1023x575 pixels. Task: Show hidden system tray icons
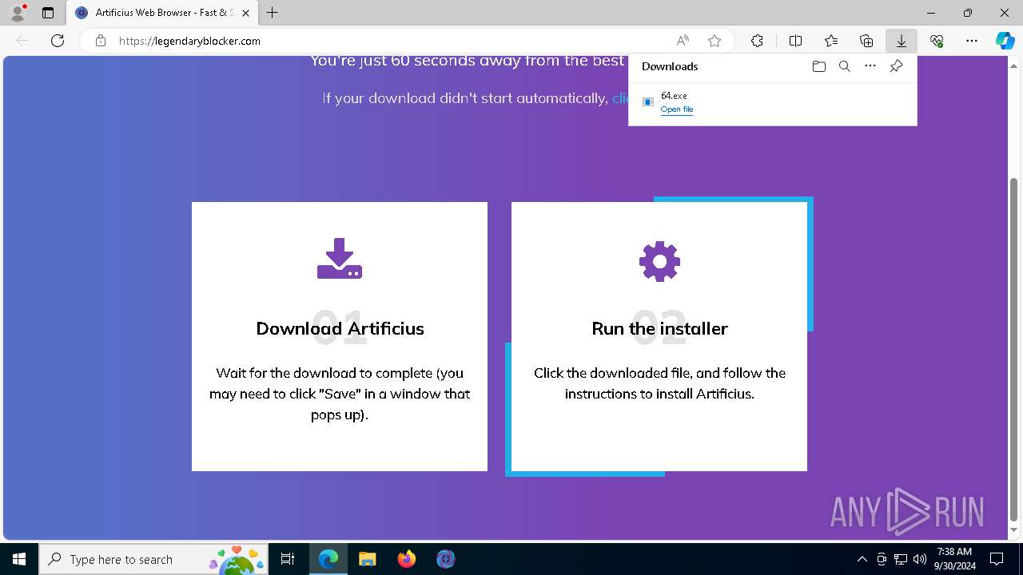pos(862,559)
